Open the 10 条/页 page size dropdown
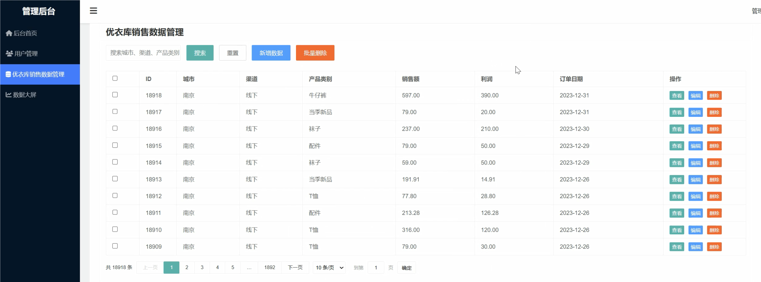This screenshot has height=282, width=761. pos(329,268)
